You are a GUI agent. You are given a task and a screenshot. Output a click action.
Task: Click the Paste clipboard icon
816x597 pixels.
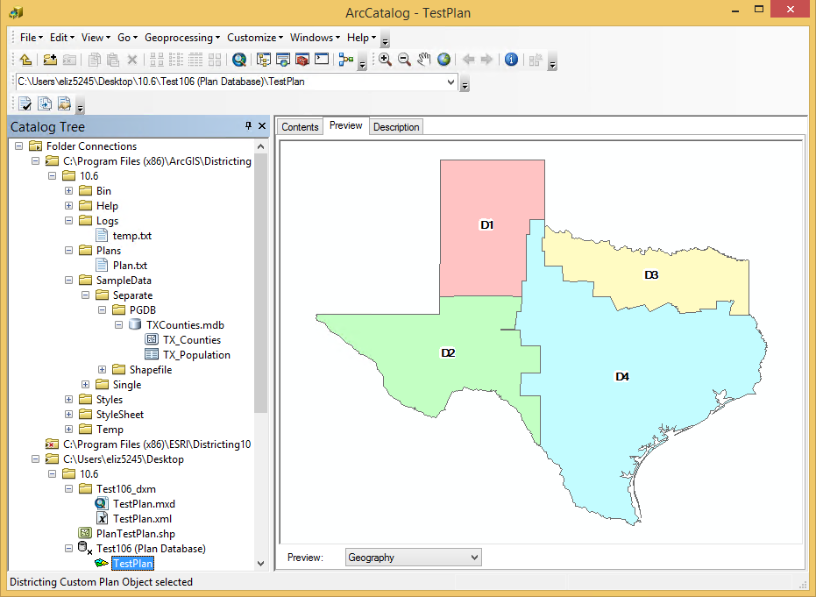tap(113, 60)
